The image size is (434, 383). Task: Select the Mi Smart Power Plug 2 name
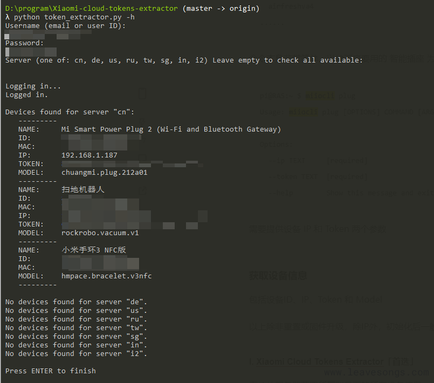coord(171,129)
